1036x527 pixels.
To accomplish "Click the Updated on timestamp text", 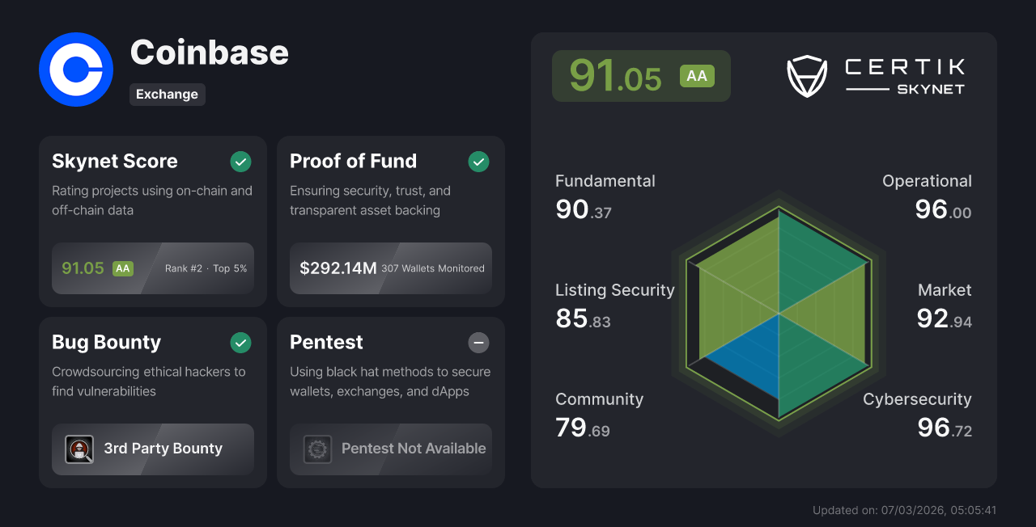I will tap(904, 510).
